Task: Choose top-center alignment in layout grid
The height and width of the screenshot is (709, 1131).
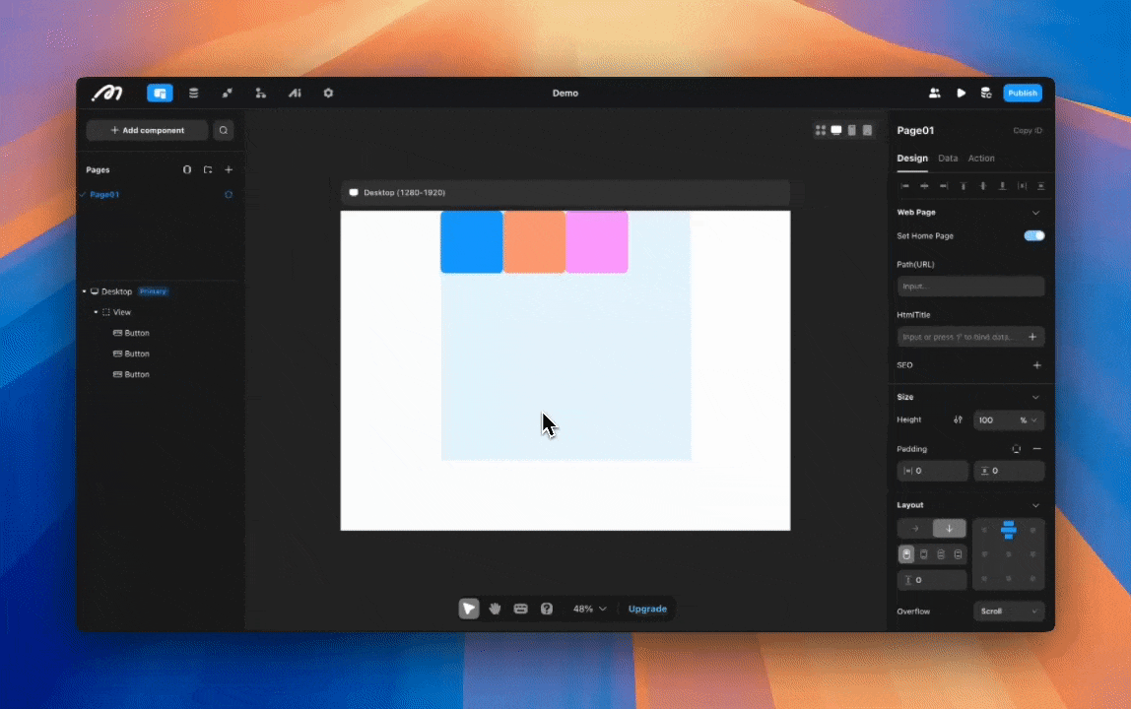Action: coord(1009,530)
